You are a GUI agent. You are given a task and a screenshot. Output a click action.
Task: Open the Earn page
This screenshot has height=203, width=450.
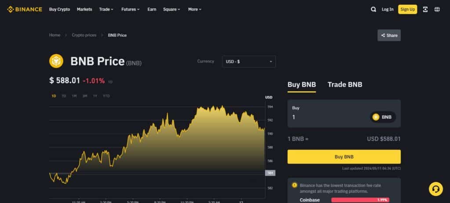tap(152, 10)
